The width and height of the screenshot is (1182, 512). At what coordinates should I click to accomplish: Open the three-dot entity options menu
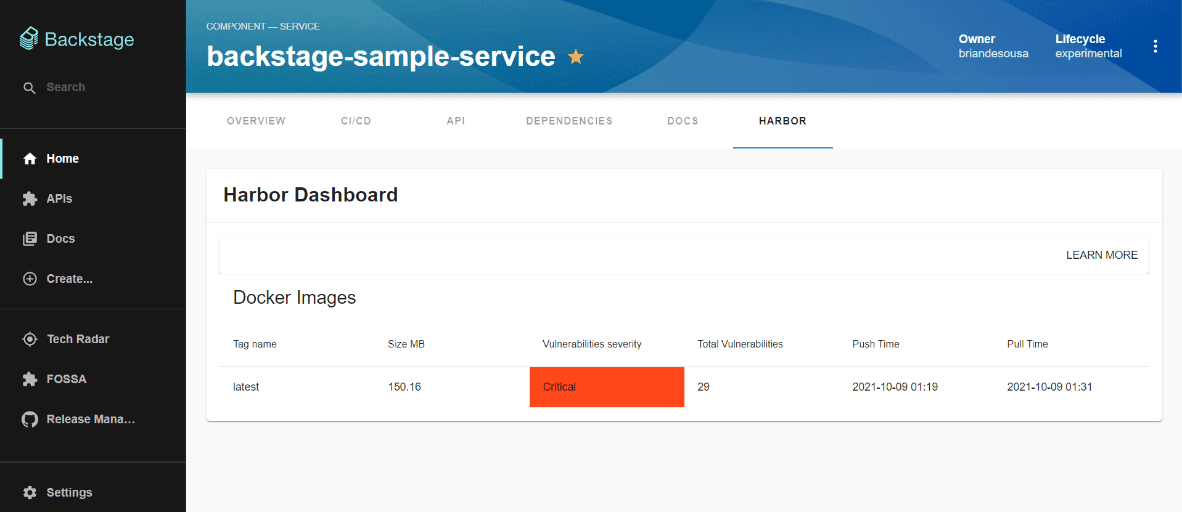[x=1155, y=46]
